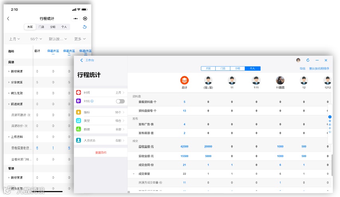
Task: Click the purple 对比 icon
Action: click(79, 101)
